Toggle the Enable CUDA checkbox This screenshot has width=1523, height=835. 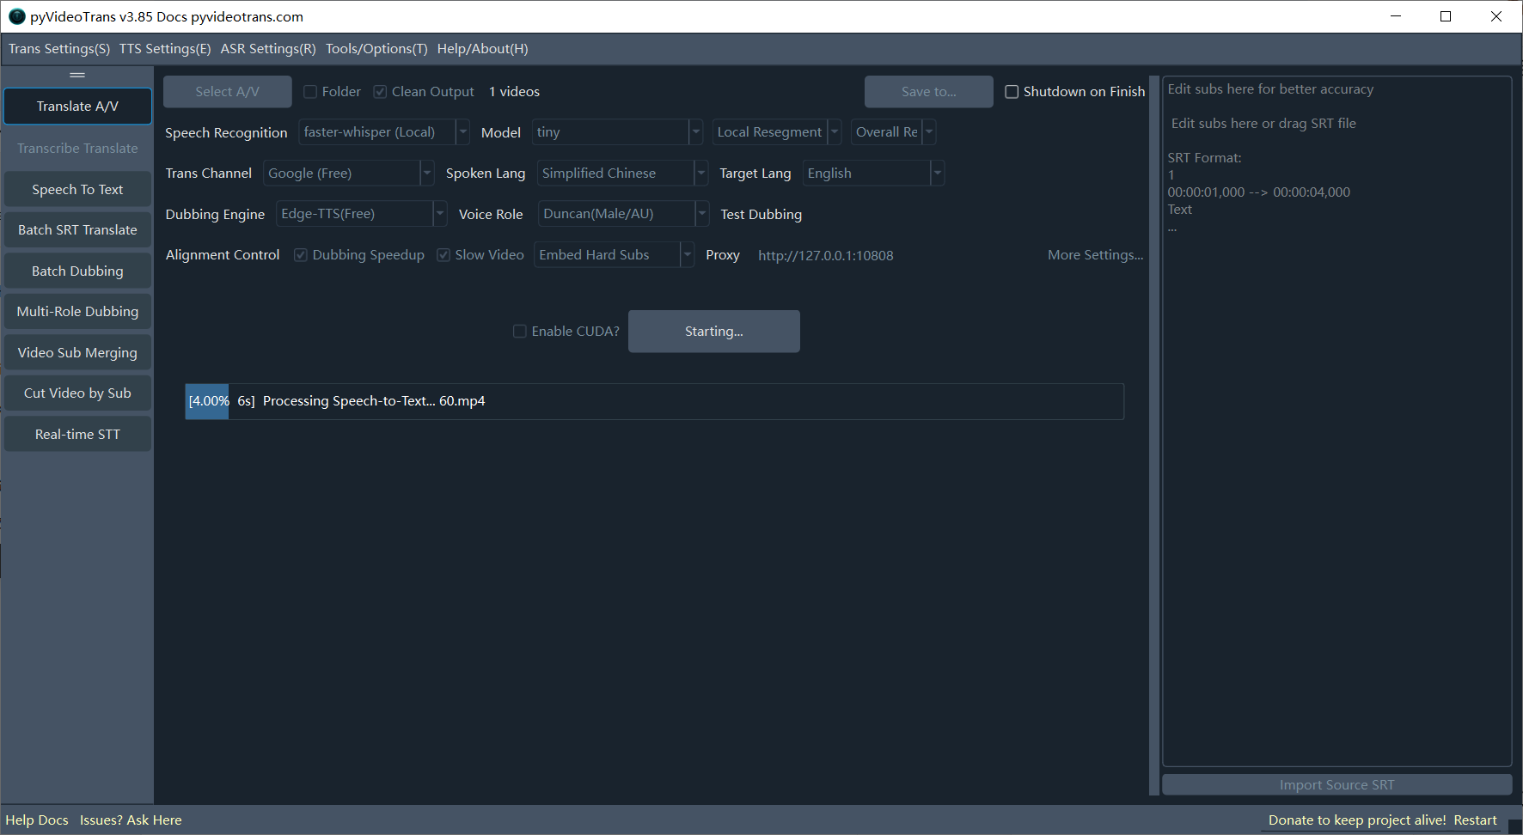(520, 332)
